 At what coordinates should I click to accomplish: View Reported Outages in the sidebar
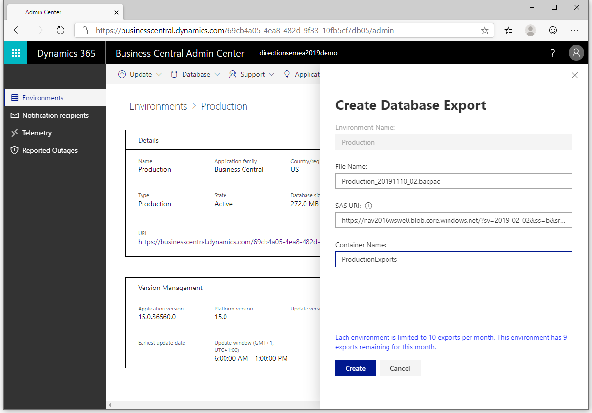point(50,150)
